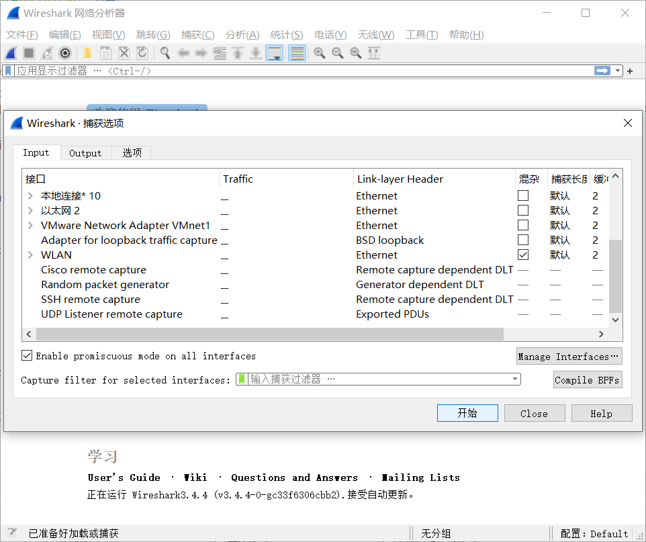Click the Help button in dialog
This screenshot has width=646, height=542.
click(602, 413)
